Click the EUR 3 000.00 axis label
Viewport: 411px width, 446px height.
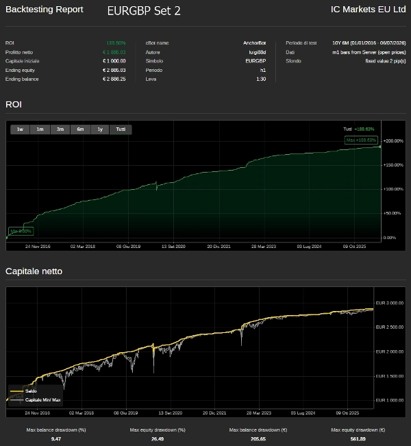tap(389, 303)
